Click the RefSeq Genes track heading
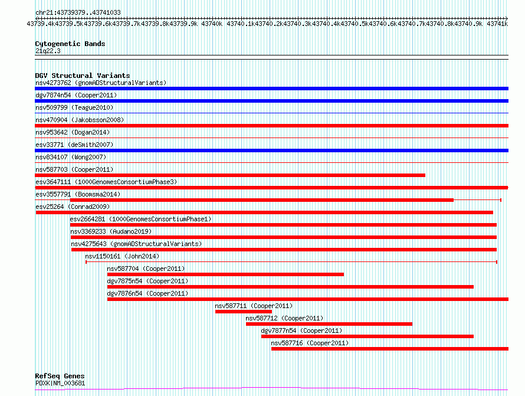This screenshot has height=396, width=525. coord(60,376)
